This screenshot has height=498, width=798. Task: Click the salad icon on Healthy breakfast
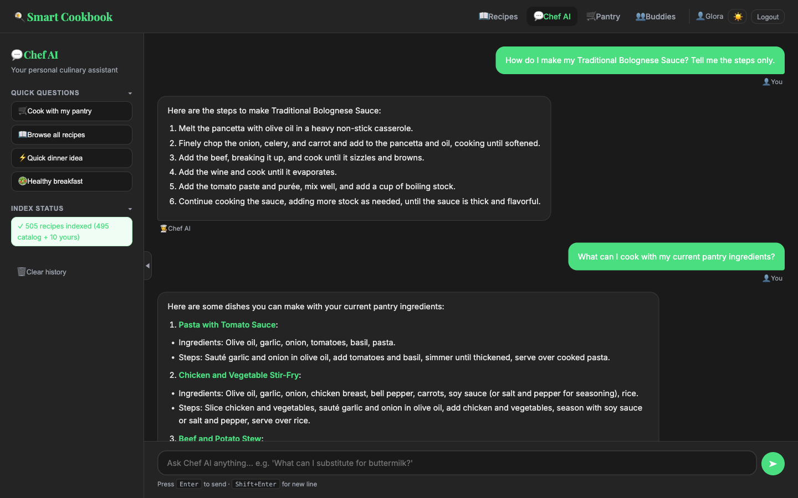pos(22,181)
